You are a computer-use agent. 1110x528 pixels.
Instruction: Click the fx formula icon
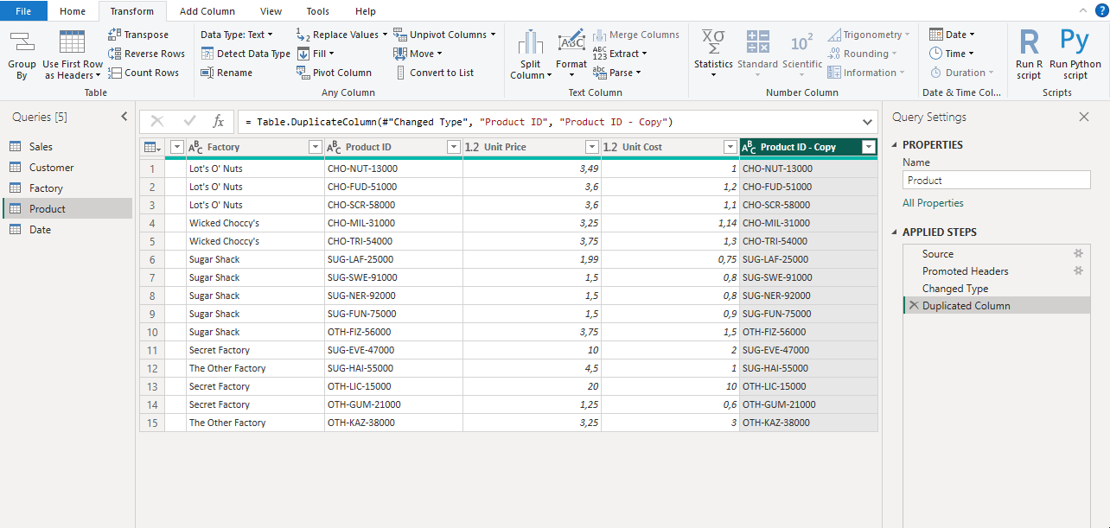[219, 122]
